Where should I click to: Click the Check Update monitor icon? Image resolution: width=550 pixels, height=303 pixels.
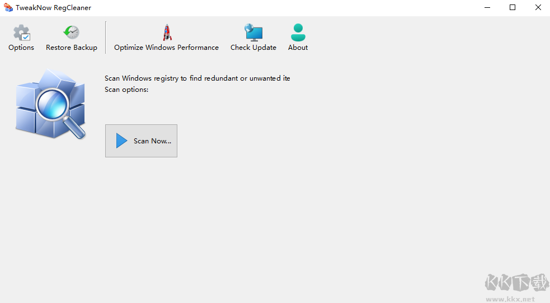click(x=253, y=32)
